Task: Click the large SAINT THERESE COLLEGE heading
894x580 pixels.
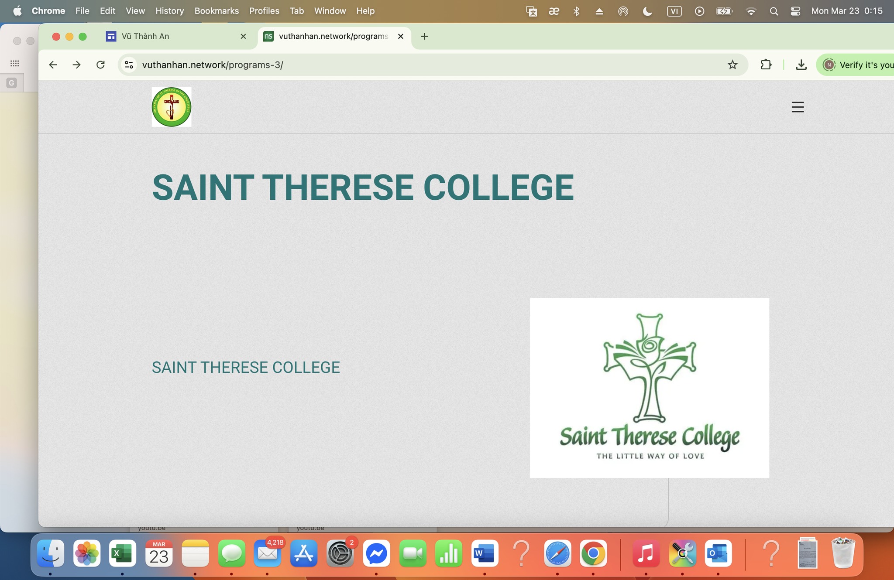Action: (x=363, y=188)
